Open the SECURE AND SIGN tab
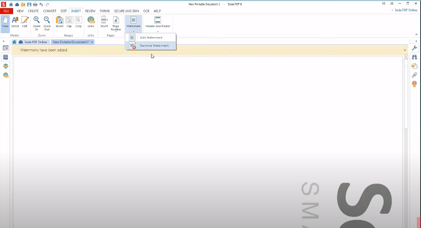Screen dimensions: 421x228 coord(126,11)
